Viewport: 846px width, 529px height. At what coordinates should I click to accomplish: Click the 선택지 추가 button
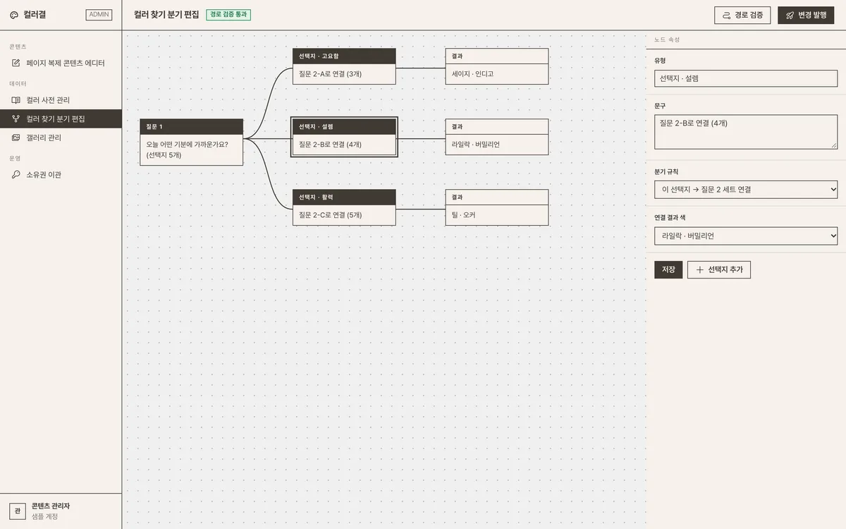coord(719,269)
